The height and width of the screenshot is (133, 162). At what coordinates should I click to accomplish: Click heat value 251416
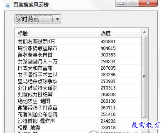pos(108,114)
